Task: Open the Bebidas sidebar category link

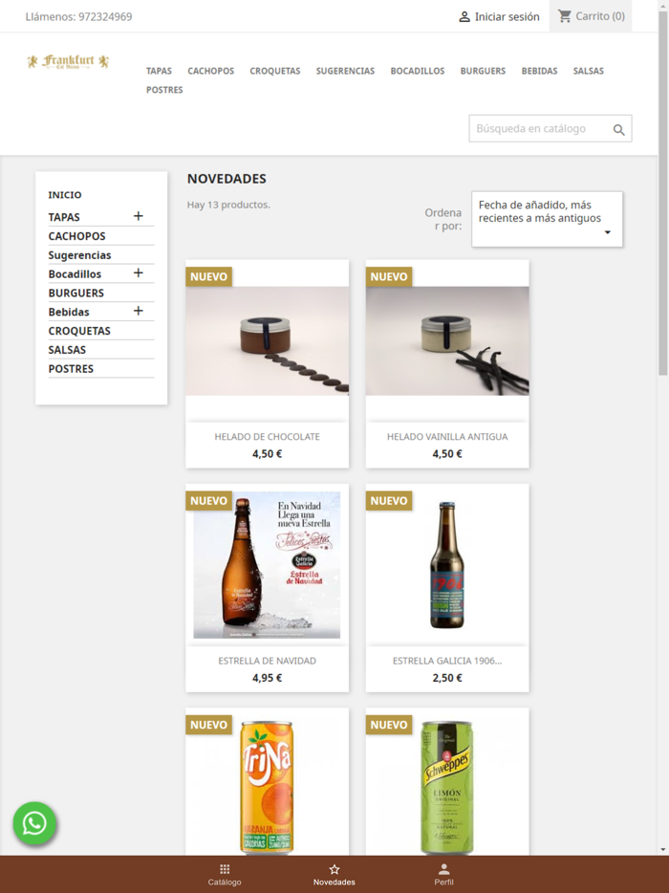Action: [69, 312]
